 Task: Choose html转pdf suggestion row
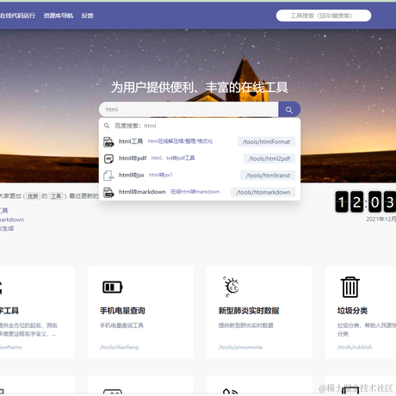pos(200,158)
